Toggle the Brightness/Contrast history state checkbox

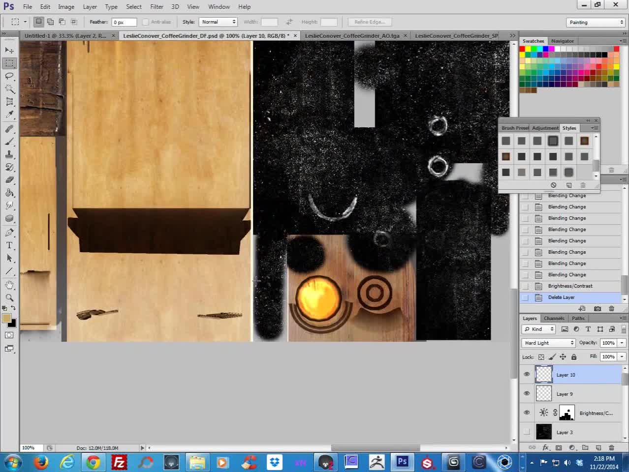525,286
